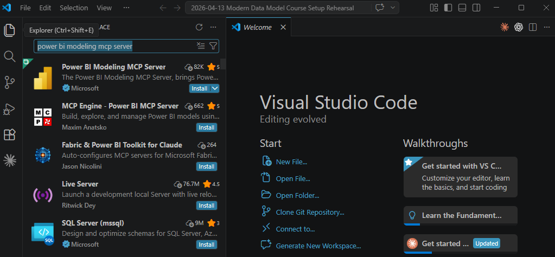Image resolution: width=555 pixels, height=257 pixels.
Task: Click Generate New Workspace link
Action: (318, 246)
